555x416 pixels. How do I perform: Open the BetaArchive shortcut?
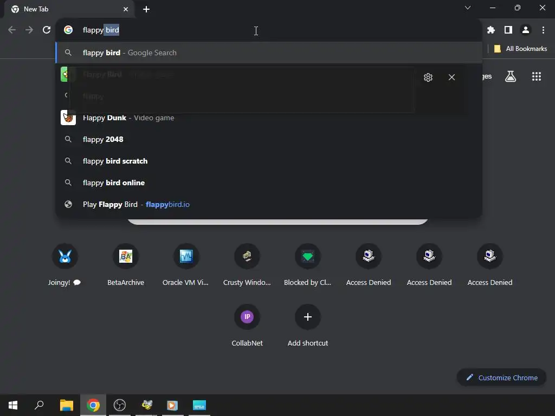coord(126,265)
